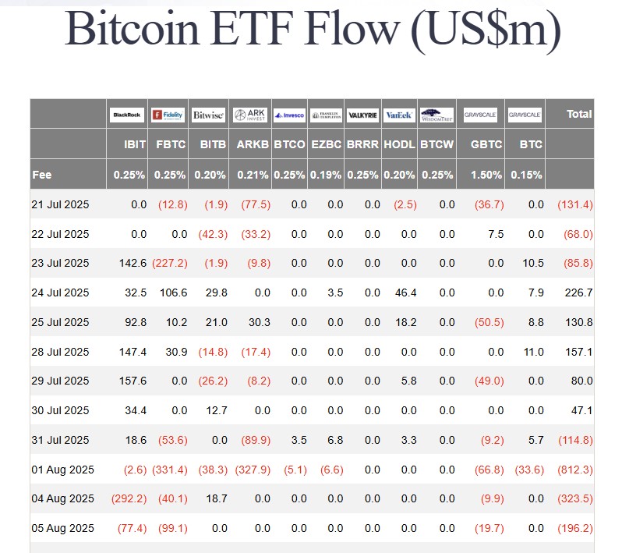The height and width of the screenshot is (553, 622).
Task: Click the Grayscale logo above the BTC column
Action: click(525, 115)
